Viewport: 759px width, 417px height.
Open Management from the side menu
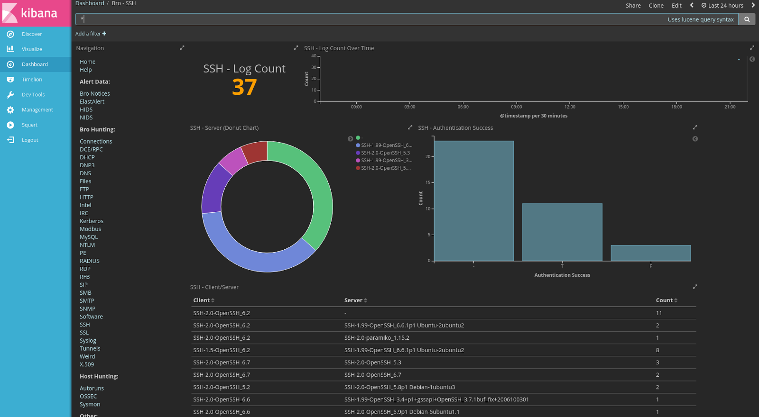pyautogui.click(x=37, y=110)
